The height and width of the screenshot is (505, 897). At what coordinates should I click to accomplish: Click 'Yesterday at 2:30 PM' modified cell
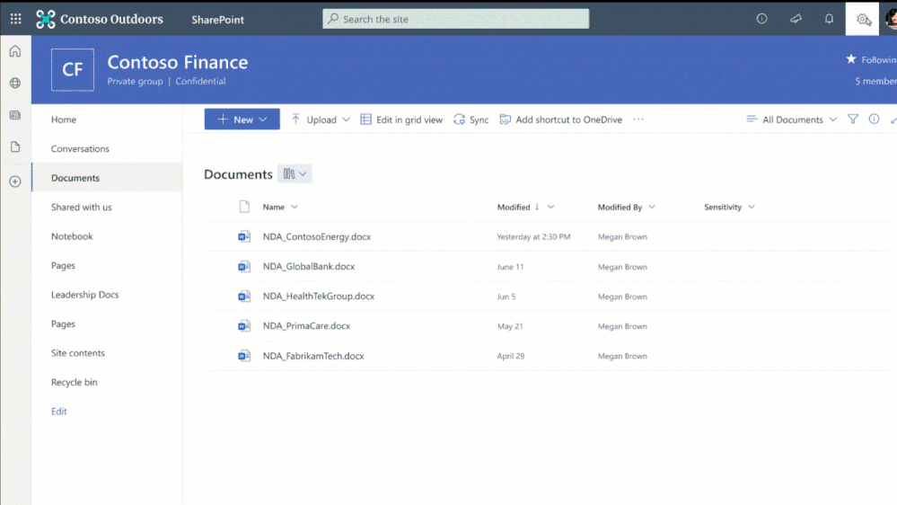(533, 236)
